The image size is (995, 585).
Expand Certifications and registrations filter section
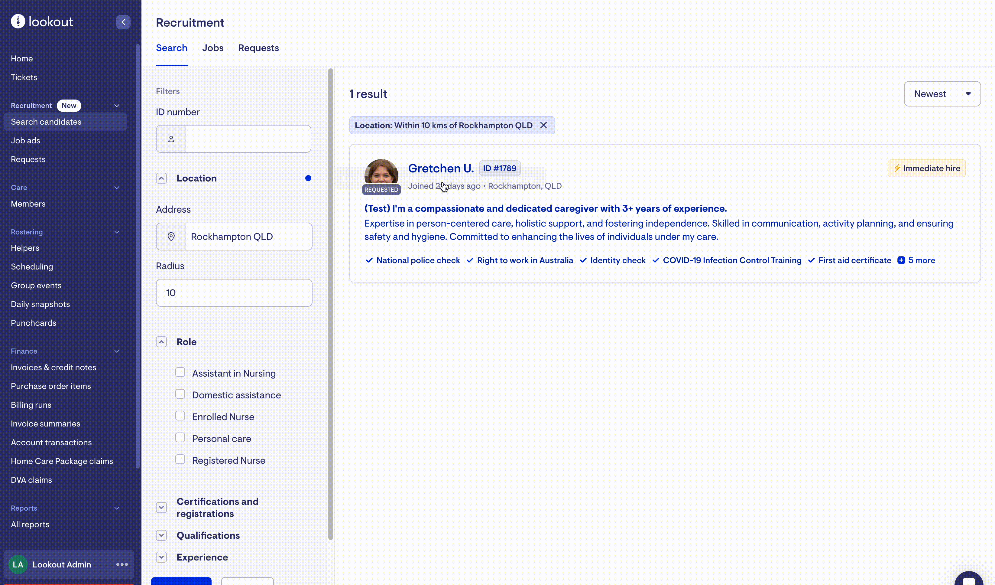click(x=161, y=508)
